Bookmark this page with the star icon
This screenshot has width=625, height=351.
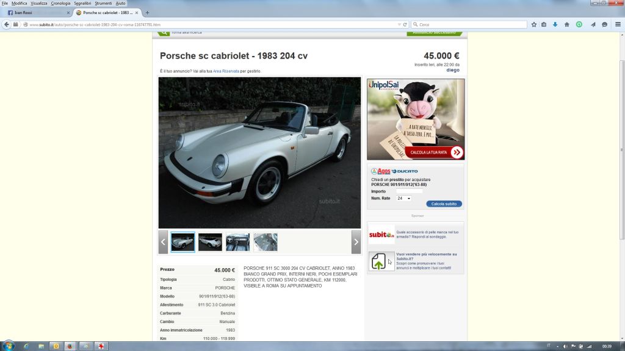point(533,24)
